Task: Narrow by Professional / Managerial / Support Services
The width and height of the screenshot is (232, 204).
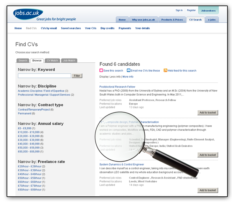Action: tap(44, 94)
